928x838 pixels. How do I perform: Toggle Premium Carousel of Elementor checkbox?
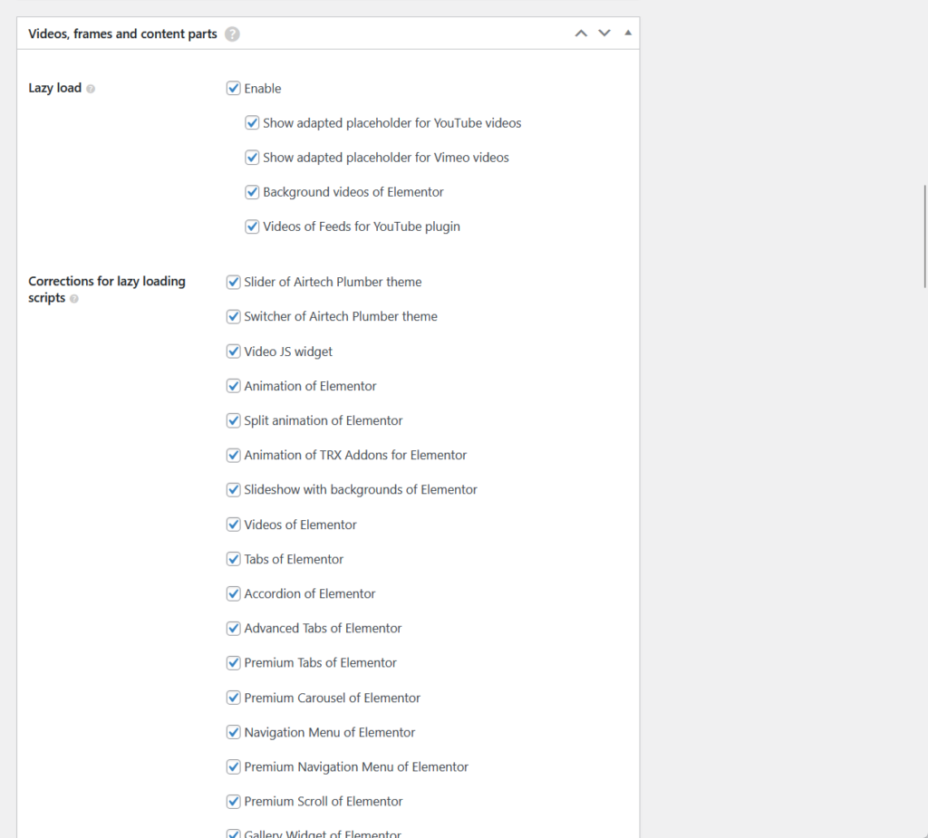click(233, 698)
